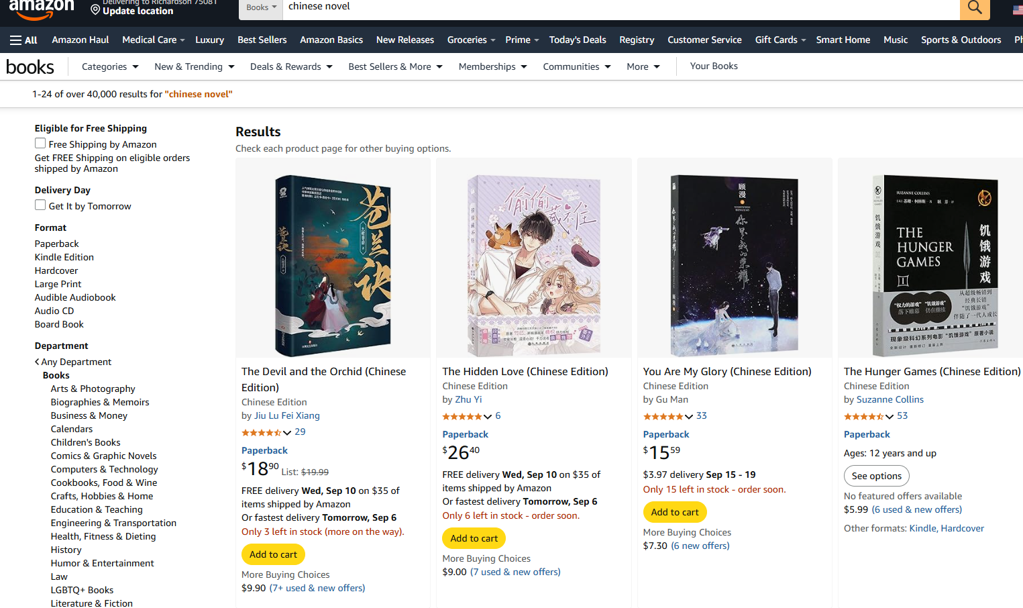Expand the Categories dropdown
The width and height of the screenshot is (1023, 608).
pyautogui.click(x=110, y=66)
